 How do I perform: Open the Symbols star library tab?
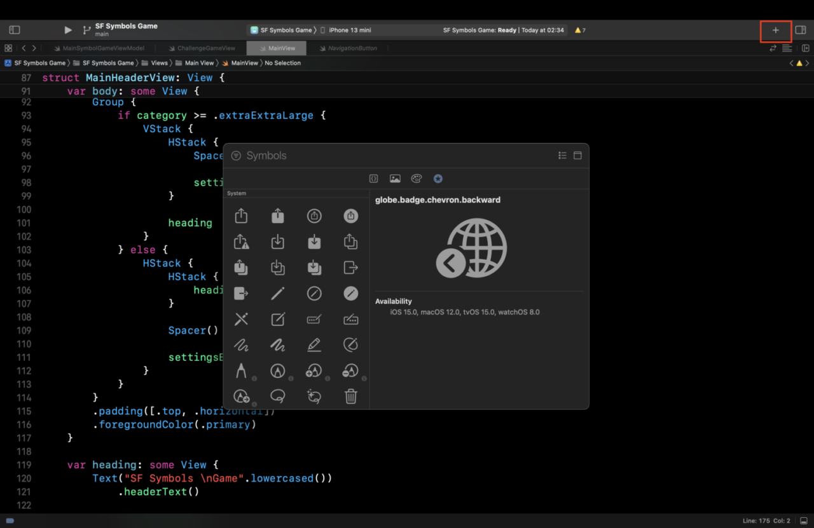click(x=438, y=179)
